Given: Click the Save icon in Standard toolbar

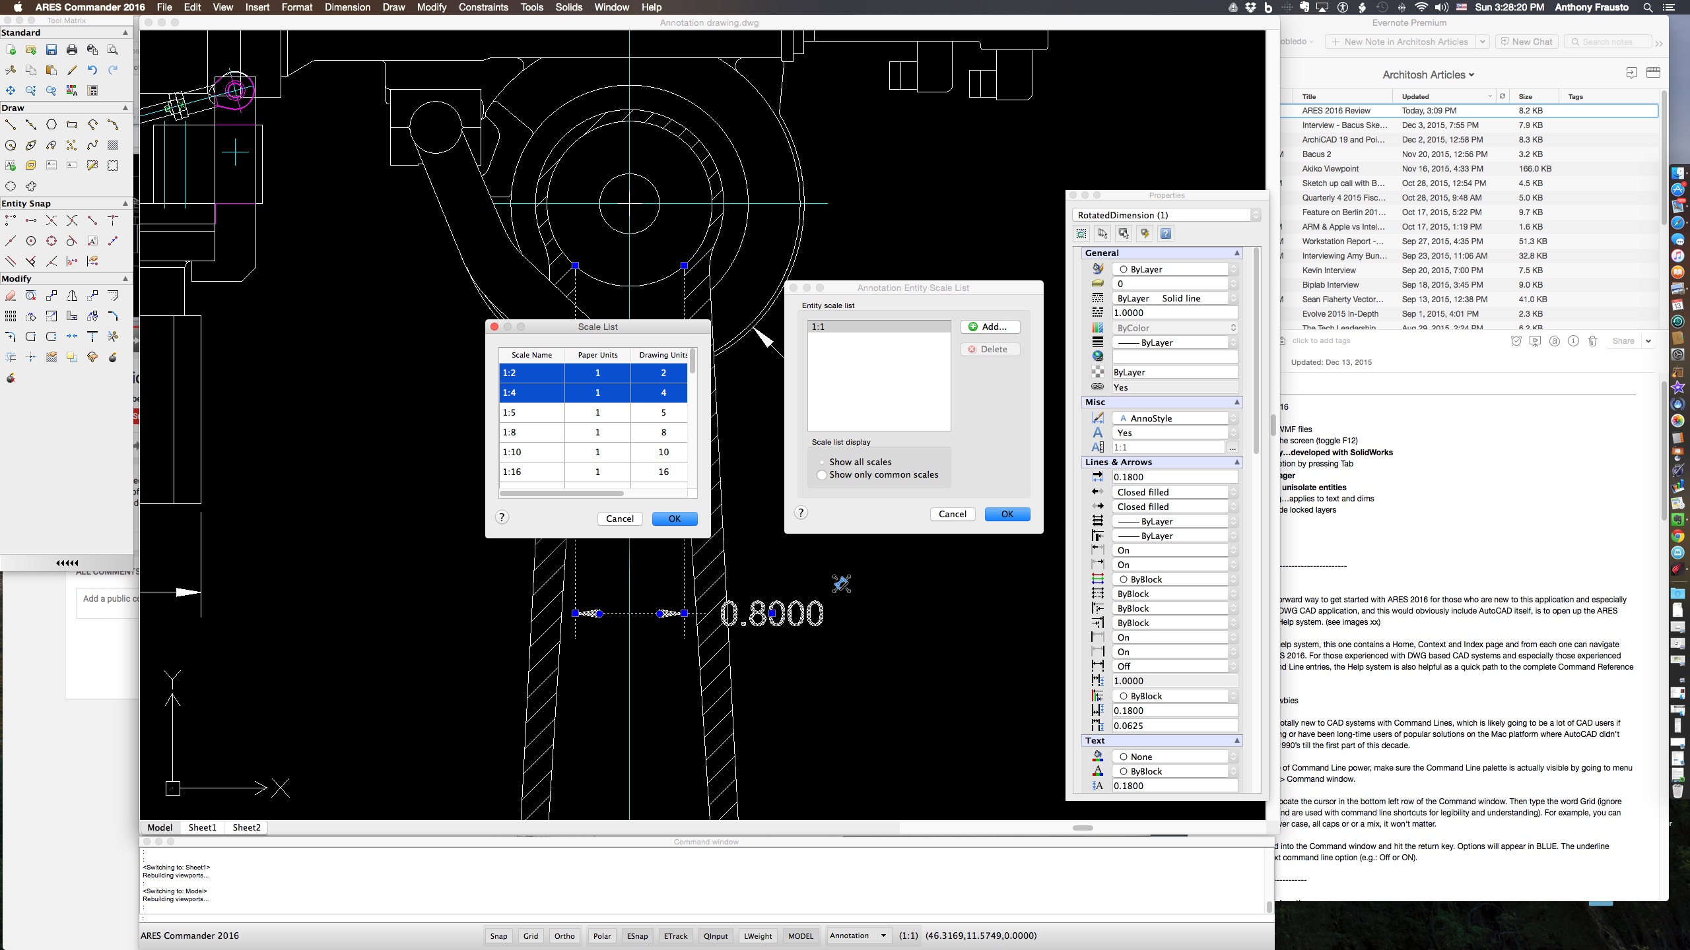Looking at the screenshot, I should [x=51, y=49].
